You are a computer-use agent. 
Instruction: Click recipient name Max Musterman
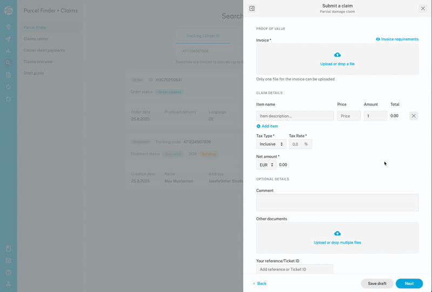tap(179, 181)
